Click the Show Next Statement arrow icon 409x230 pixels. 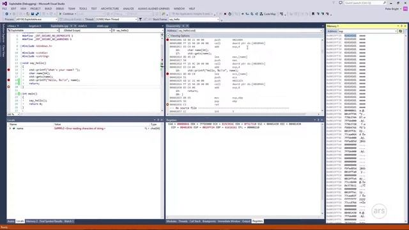tap(242, 14)
